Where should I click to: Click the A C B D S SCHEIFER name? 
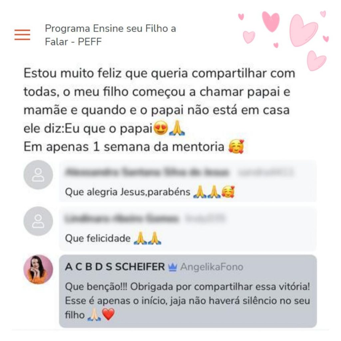point(115,267)
